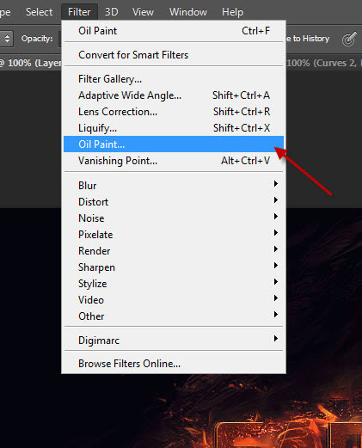
Task: Click the airbrush target icon in options bar
Action: [x=349, y=39]
